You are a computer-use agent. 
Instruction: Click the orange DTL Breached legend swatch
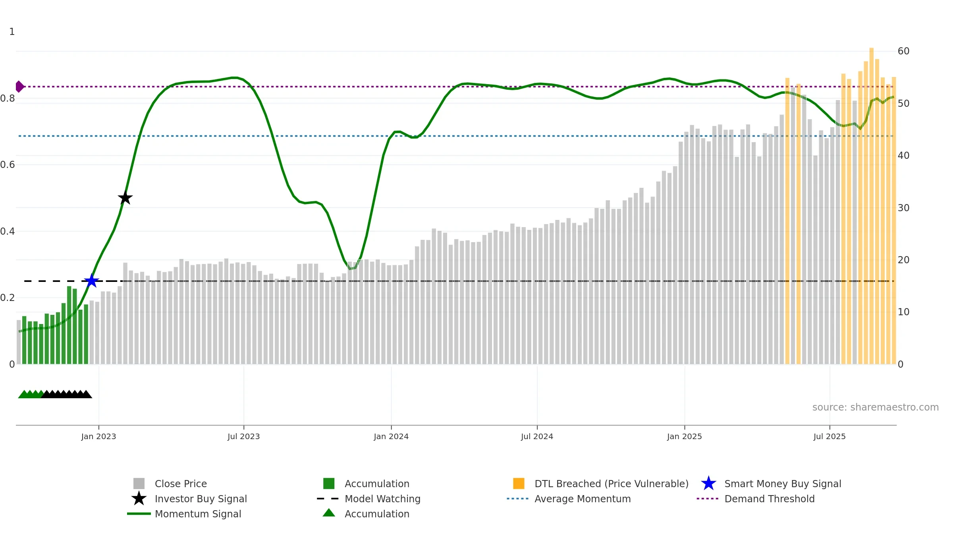pyautogui.click(x=519, y=484)
